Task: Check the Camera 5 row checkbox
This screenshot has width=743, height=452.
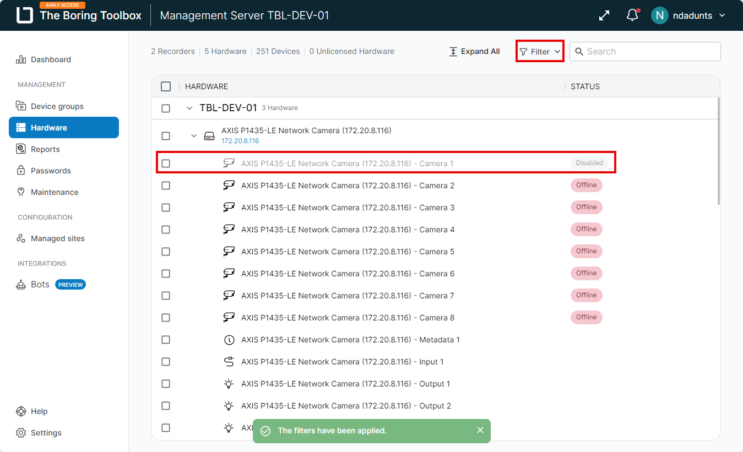Action: (x=166, y=252)
